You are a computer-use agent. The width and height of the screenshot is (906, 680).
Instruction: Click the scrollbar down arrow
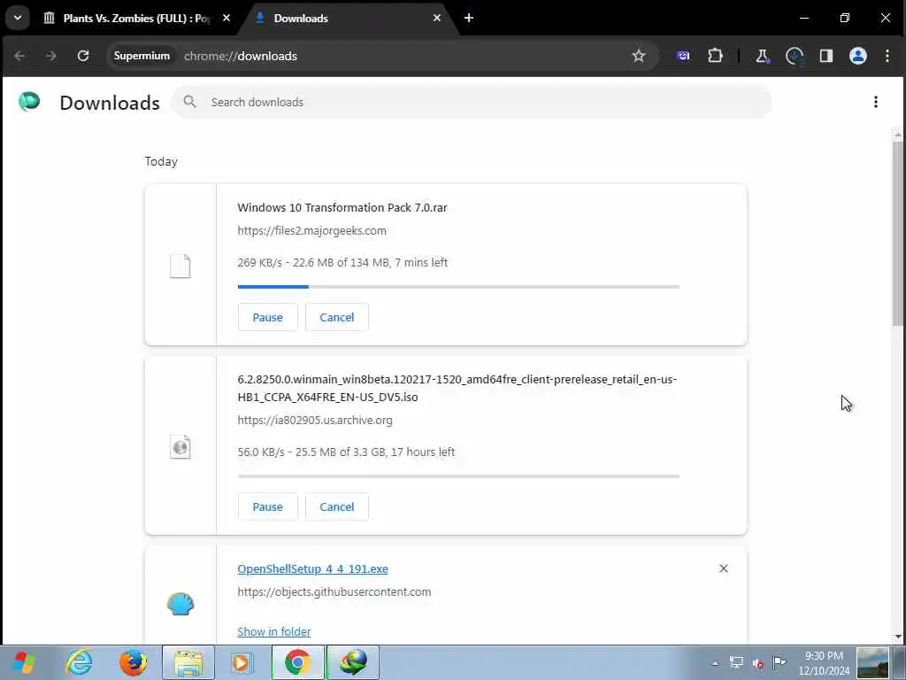pos(898,637)
